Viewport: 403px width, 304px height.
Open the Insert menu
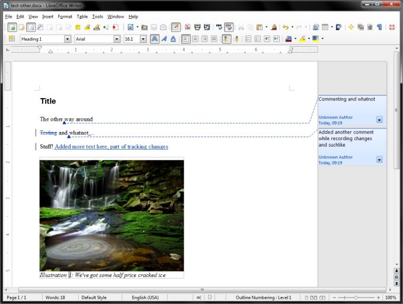[x=48, y=17]
